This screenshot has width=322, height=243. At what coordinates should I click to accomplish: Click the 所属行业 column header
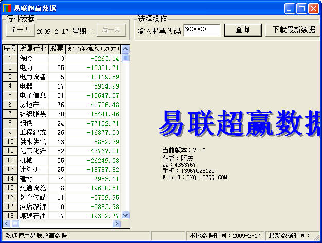click(x=33, y=49)
